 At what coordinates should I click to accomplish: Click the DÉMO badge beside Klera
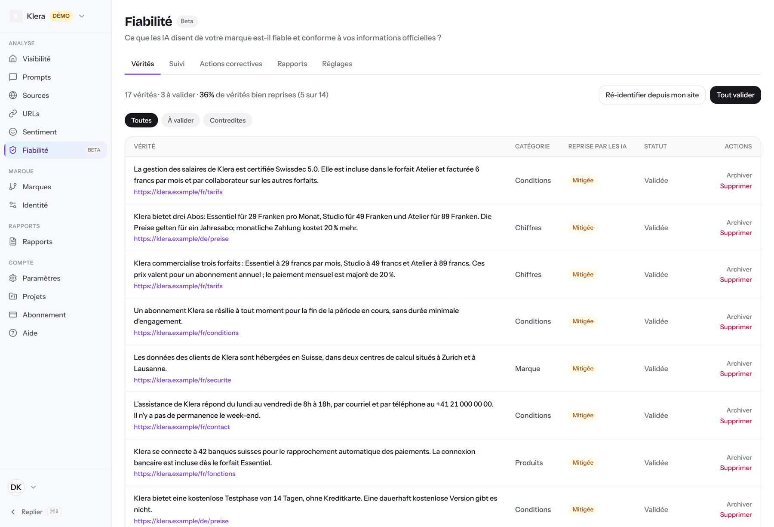pos(61,16)
